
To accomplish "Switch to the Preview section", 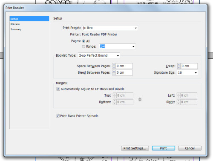I will 15,24.
